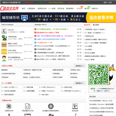Open the VPN到底是怎么回事 article

click(x=44, y=49)
